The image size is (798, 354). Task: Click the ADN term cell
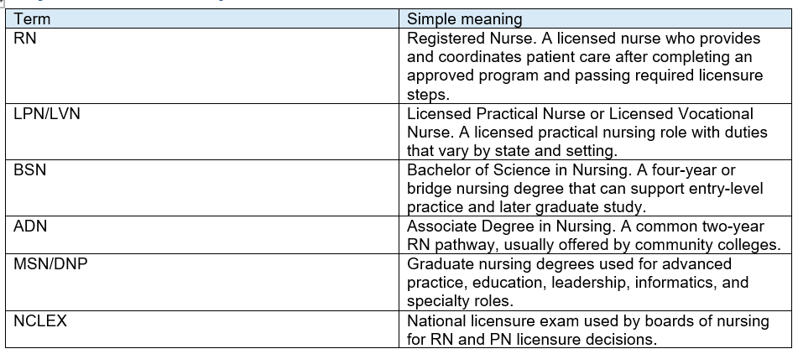(202, 235)
